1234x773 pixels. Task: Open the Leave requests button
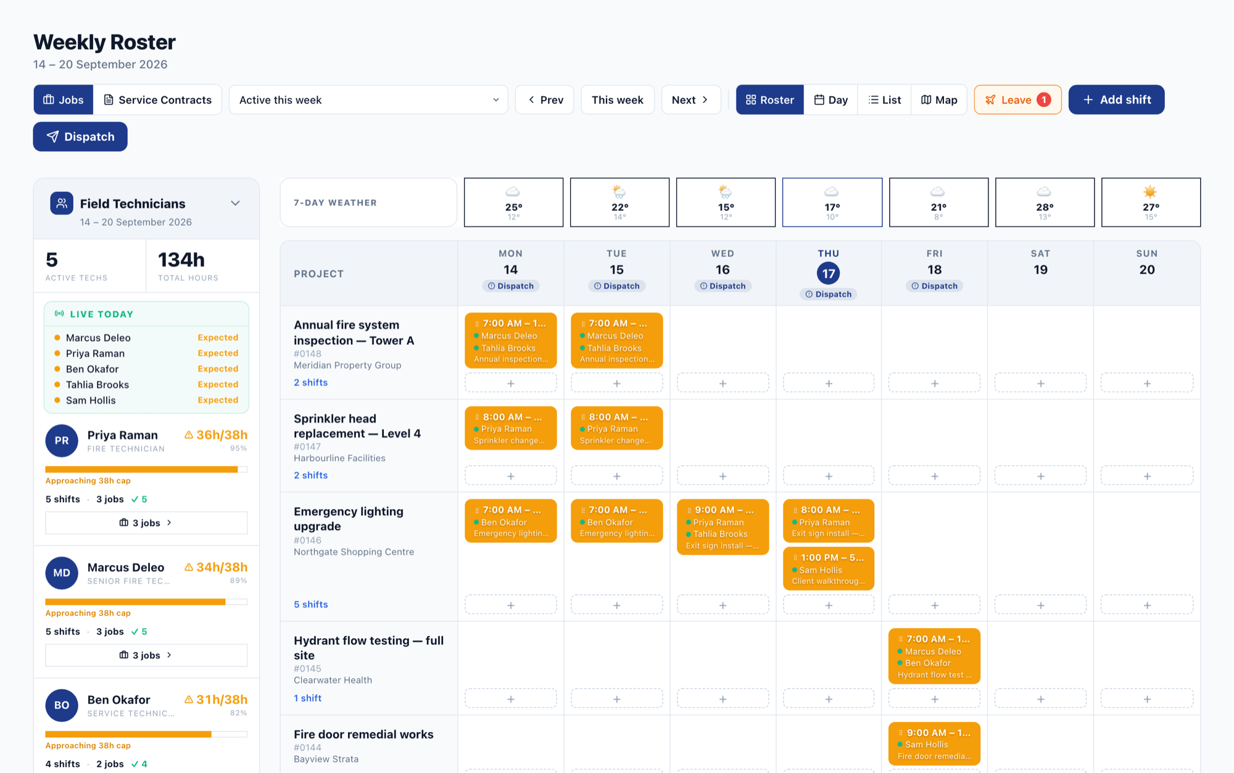tap(1017, 100)
